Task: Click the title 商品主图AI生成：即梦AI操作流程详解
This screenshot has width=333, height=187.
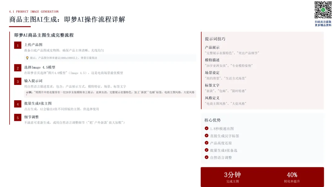Action: (67, 19)
